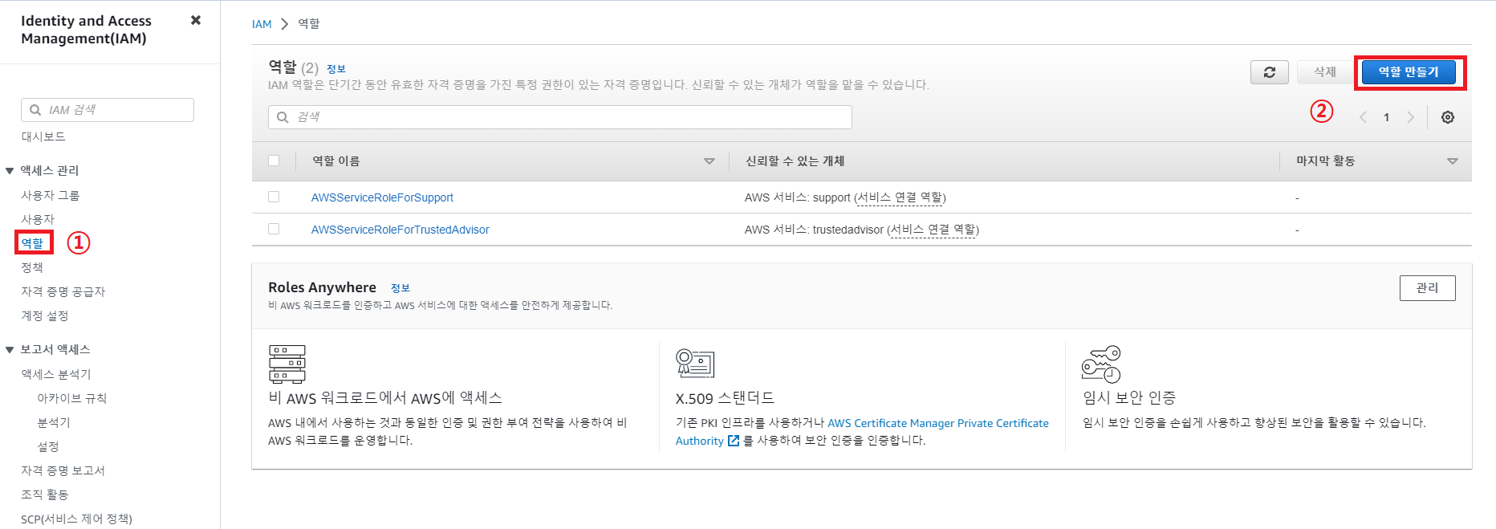Image resolution: width=1496 pixels, height=529 pixels.
Task: Open 설정 under access analyzer
Action: tap(48, 446)
